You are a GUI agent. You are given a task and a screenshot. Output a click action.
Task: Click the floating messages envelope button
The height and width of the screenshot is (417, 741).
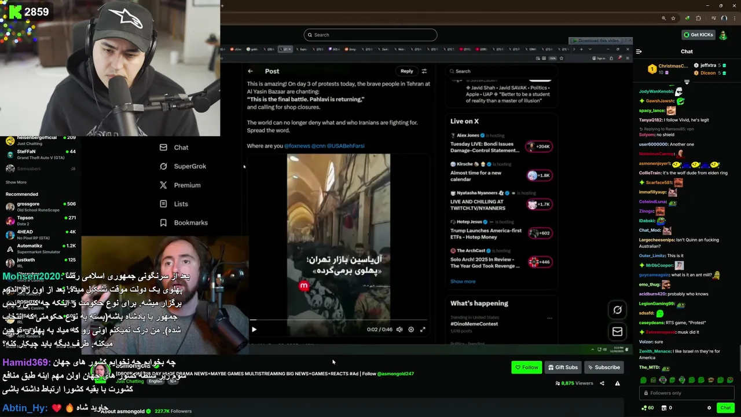(x=617, y=332)
